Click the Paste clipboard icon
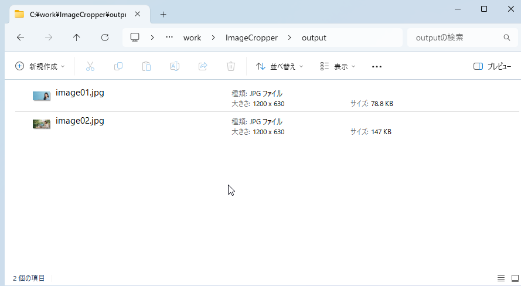521x286 pixels. click(x=147, y=67)
